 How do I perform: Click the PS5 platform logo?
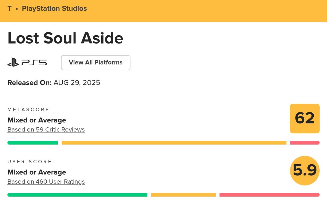click(27, 63)
